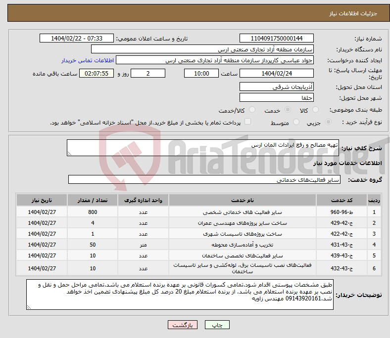The height and width of the screenshot is (338, 390).
Task: Click service code ج-43-439 cell
Action: [x=342, y=255]
